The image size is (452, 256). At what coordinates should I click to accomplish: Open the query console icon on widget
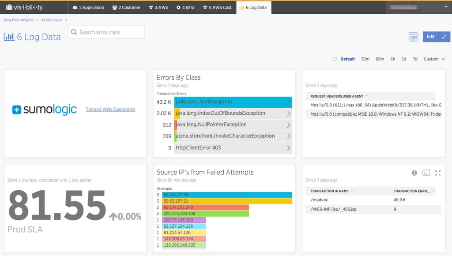tap(426, 173)
